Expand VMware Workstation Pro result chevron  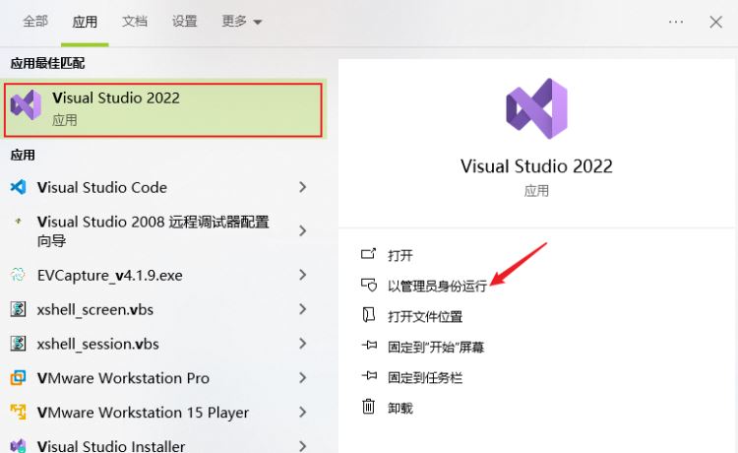pyautogui.click(x=303, y=377)
